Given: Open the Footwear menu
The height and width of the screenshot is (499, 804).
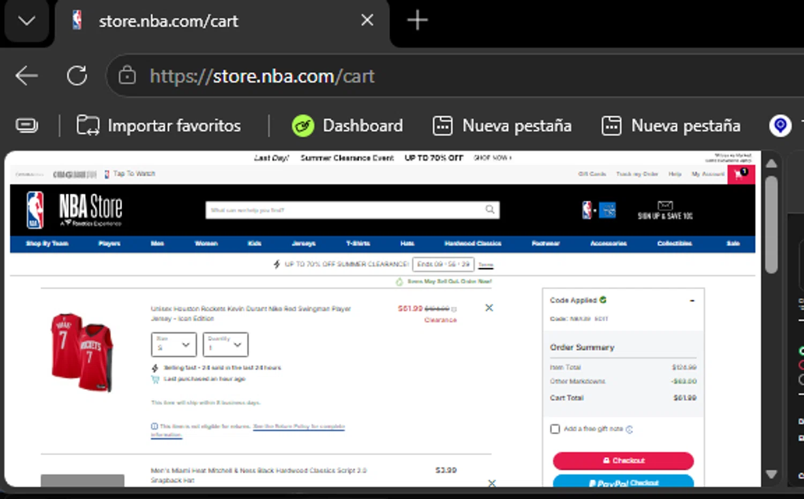Looking at the screenshot, I should click(546, 244).
